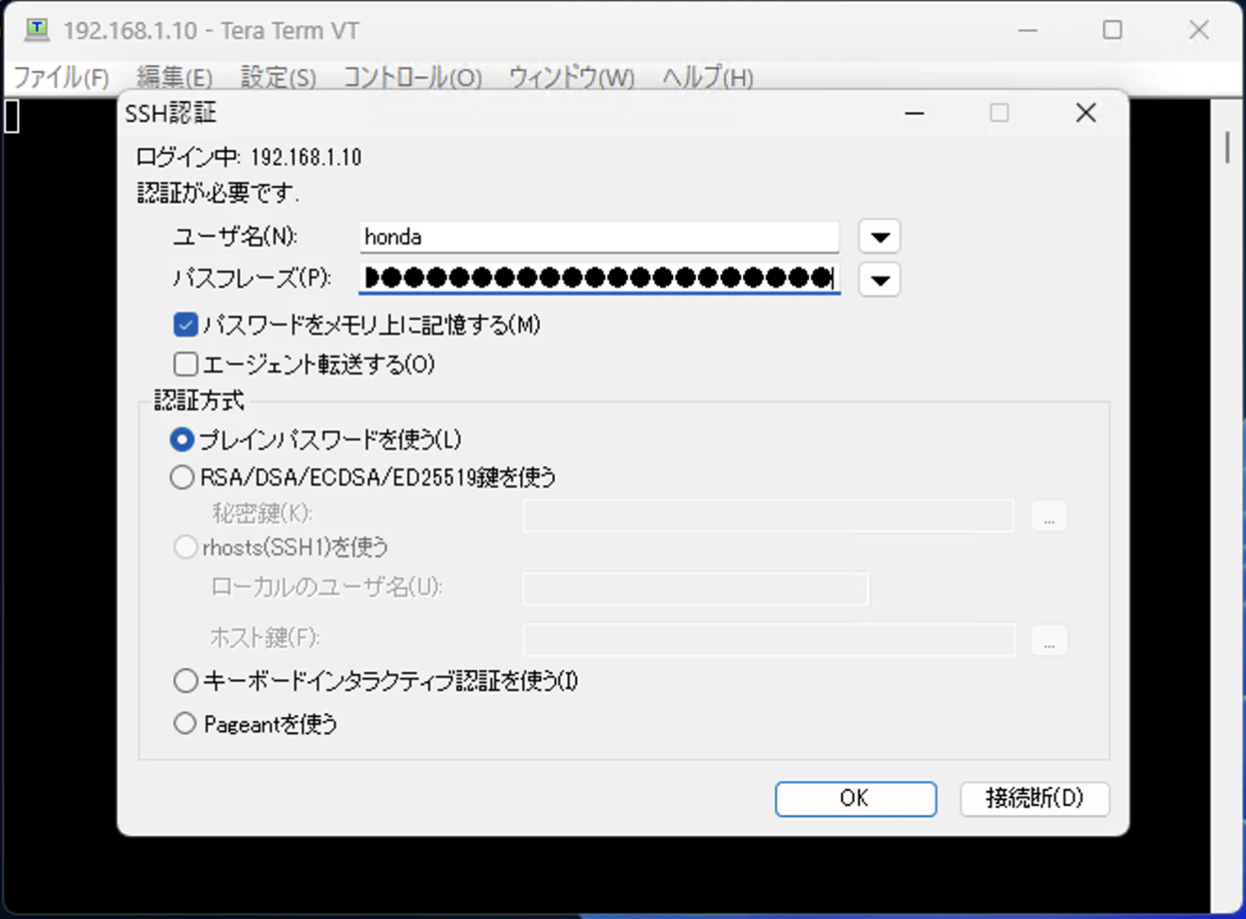The image size is (1246, 919).
Task: Disable パスワードをメモリ上に記憶する
Action: tap(185, 325)
